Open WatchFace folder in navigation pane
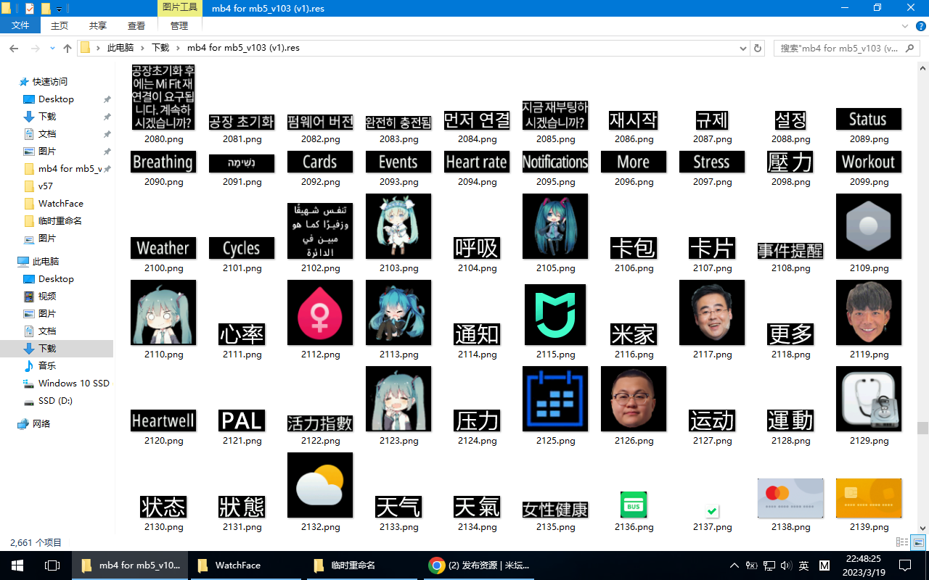The image size is (929, 580). coord(61,204)
